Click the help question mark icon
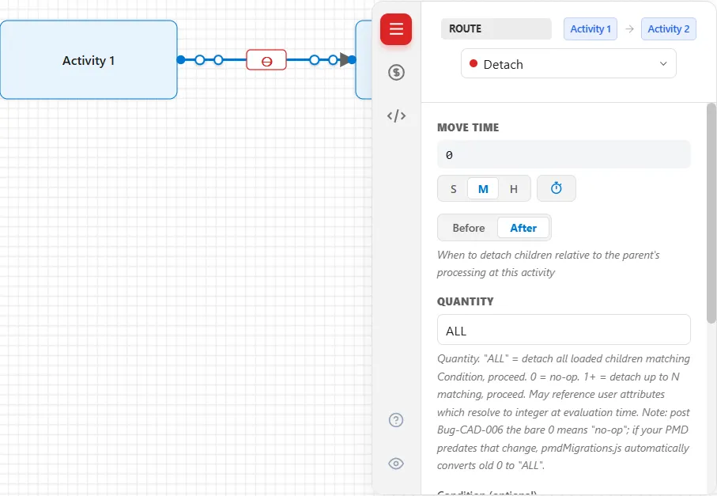717x496 pixels. click(x=396, y=420)
